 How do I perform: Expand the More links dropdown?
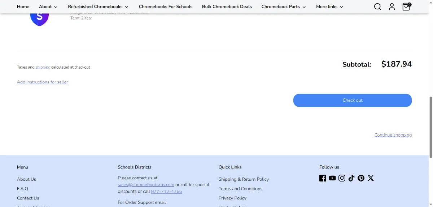[x=330, y=6]
